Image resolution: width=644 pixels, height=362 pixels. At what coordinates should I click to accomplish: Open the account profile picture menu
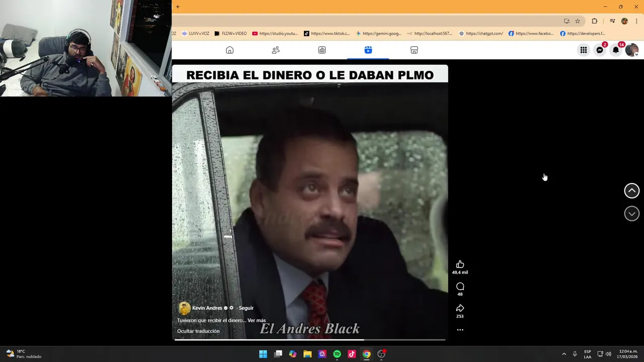click(632, 50)
